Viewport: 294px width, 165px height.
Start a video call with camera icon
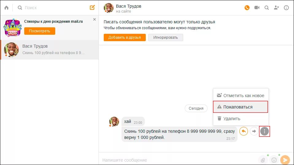pyautogui.click(x=257, y=8)
